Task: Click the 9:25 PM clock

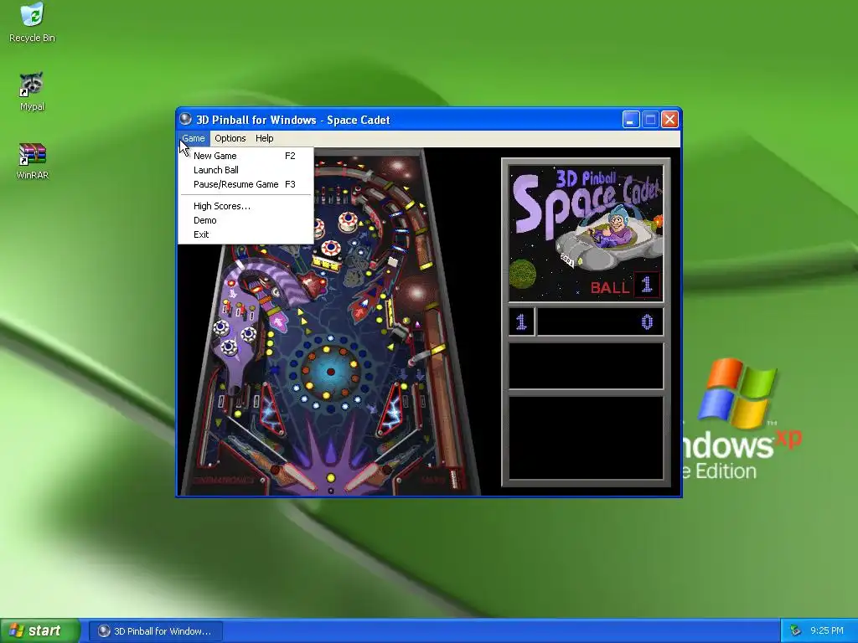Action: pos(827,631)
